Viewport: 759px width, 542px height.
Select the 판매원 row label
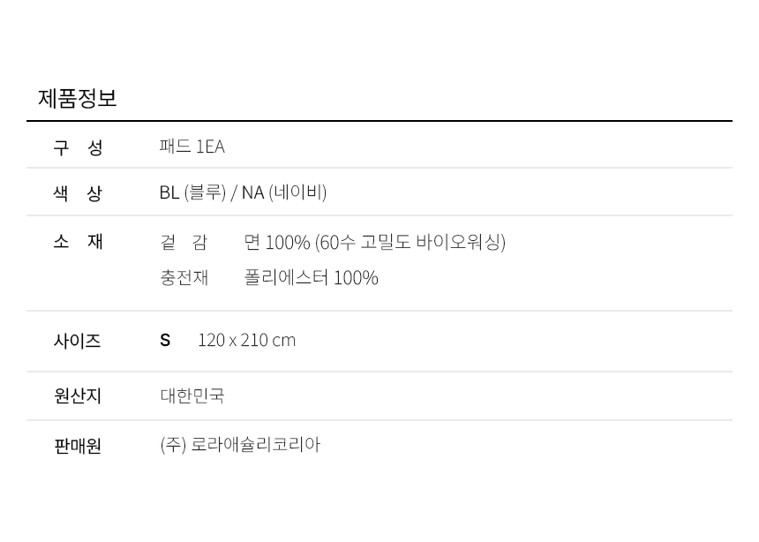tap(78, 446)
